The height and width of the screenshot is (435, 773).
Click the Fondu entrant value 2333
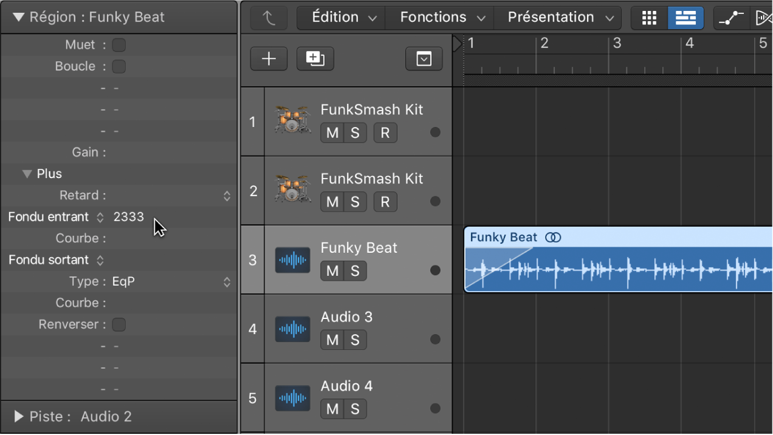tap(129, 217)
